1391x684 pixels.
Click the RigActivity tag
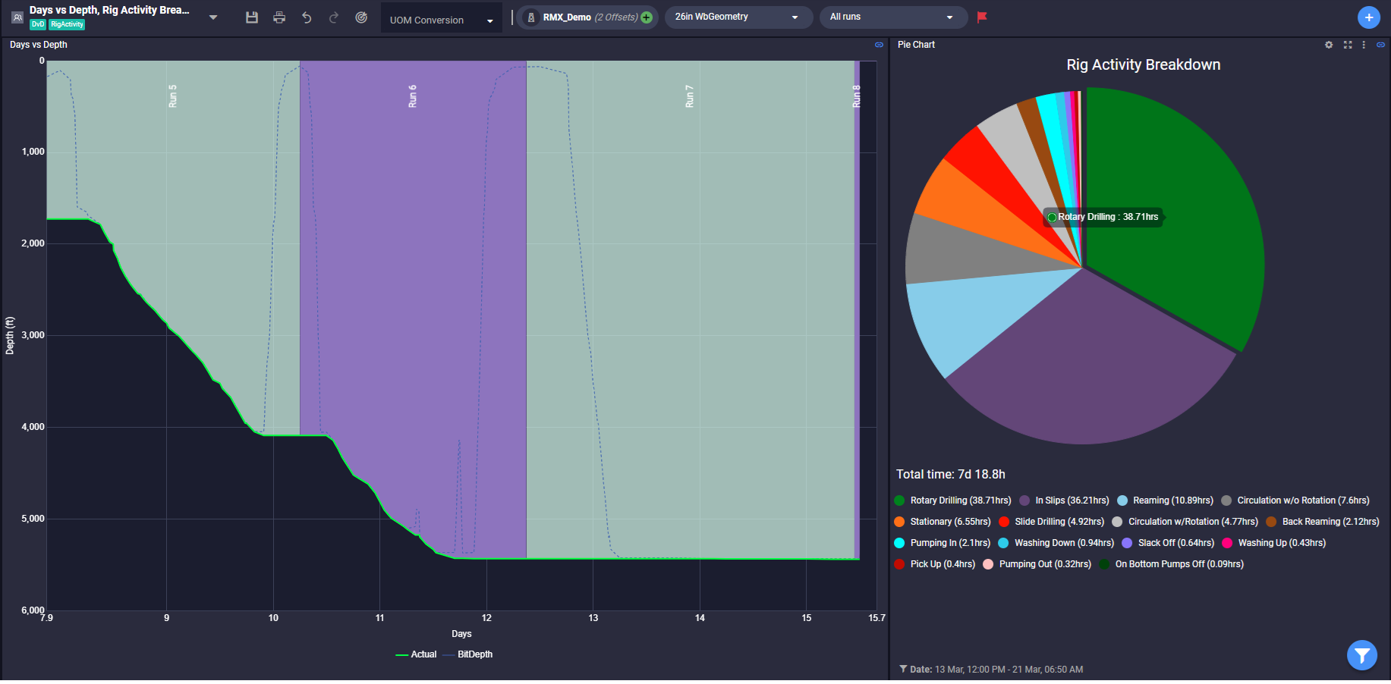coord(67,24)
